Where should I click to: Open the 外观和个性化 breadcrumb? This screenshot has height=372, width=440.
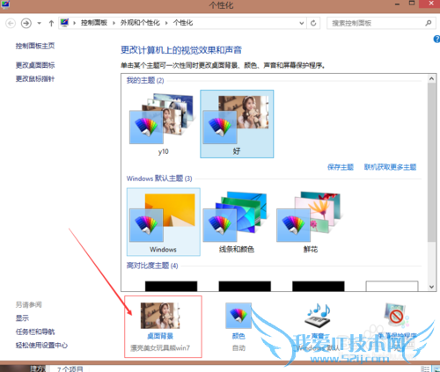coord(140,23)
